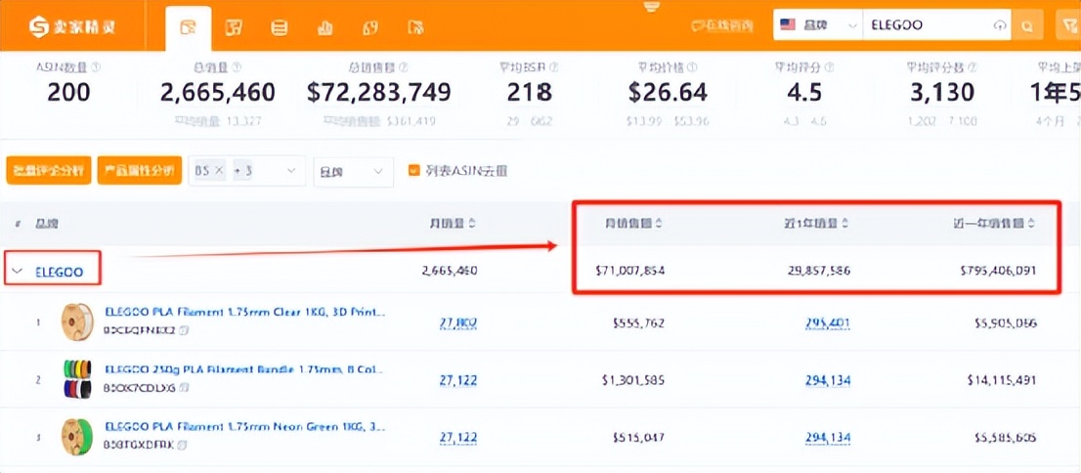Click the multicolor filament bundle thumbnail

click(x=76, y=379)
